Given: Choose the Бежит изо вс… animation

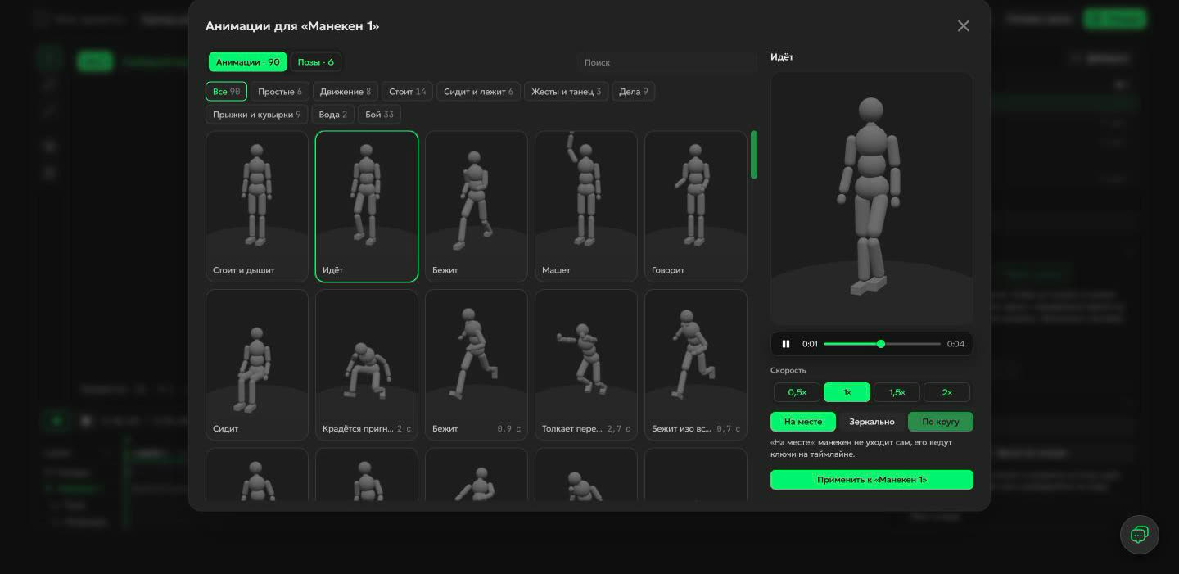Looking at the screenshot, I should coord(696,365).
